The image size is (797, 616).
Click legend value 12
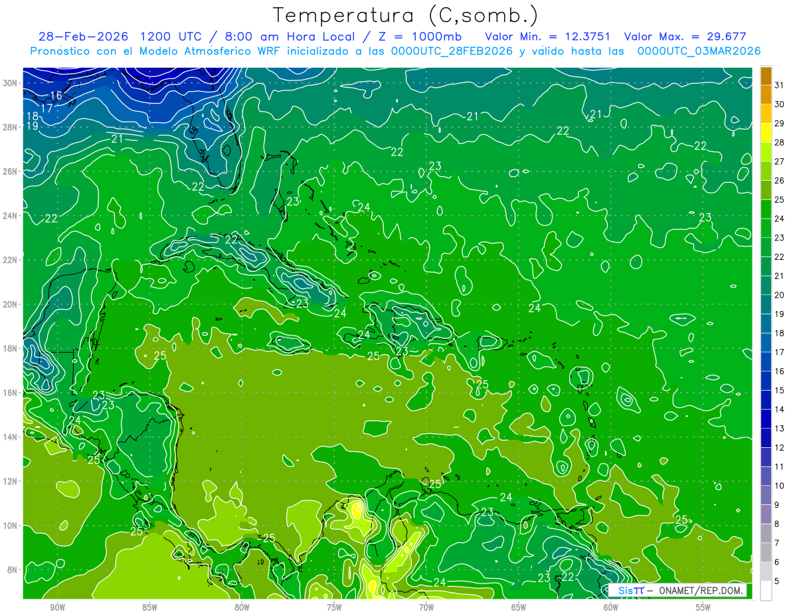pos(780,447)
